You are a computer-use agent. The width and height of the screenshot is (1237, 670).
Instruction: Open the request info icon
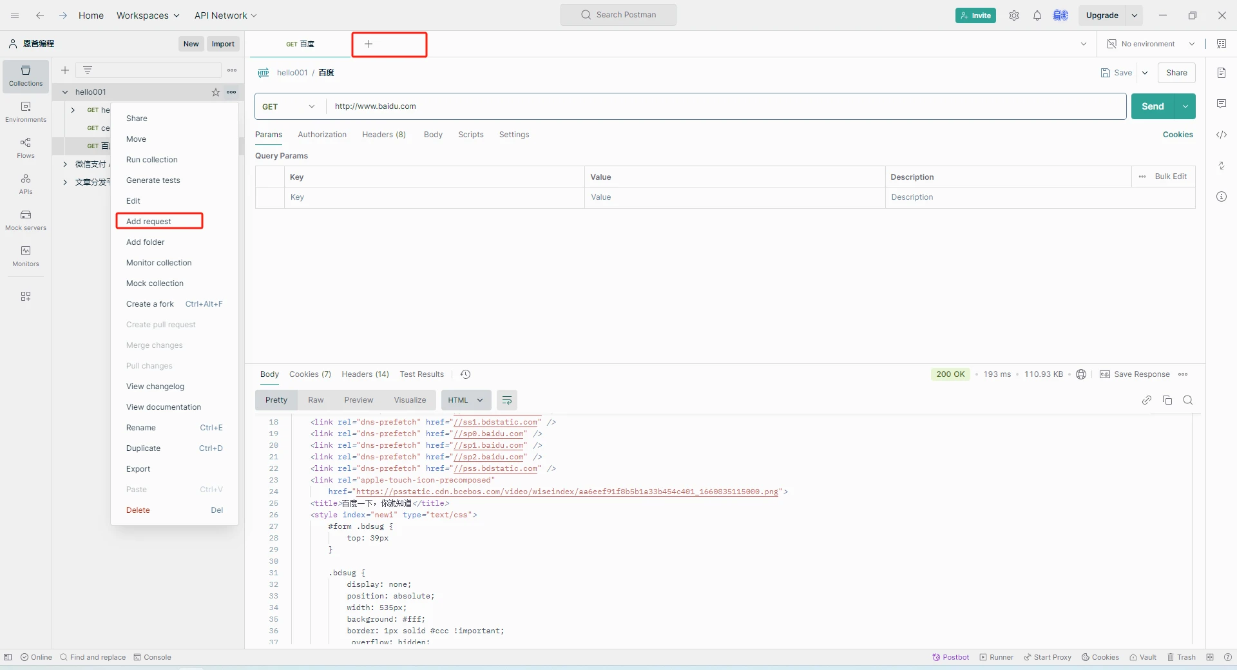[x=1222, y=196]
